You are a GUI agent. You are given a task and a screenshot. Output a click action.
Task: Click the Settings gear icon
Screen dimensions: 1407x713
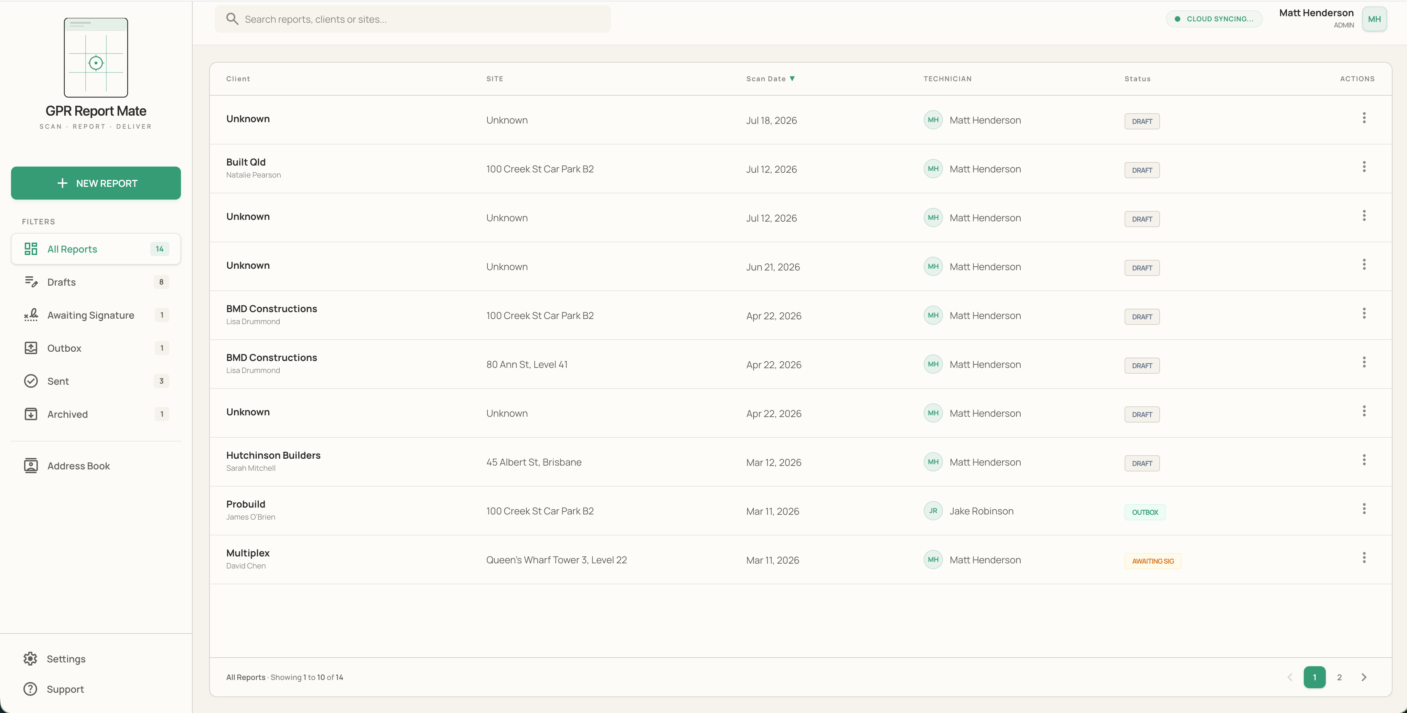pos(31,659)
